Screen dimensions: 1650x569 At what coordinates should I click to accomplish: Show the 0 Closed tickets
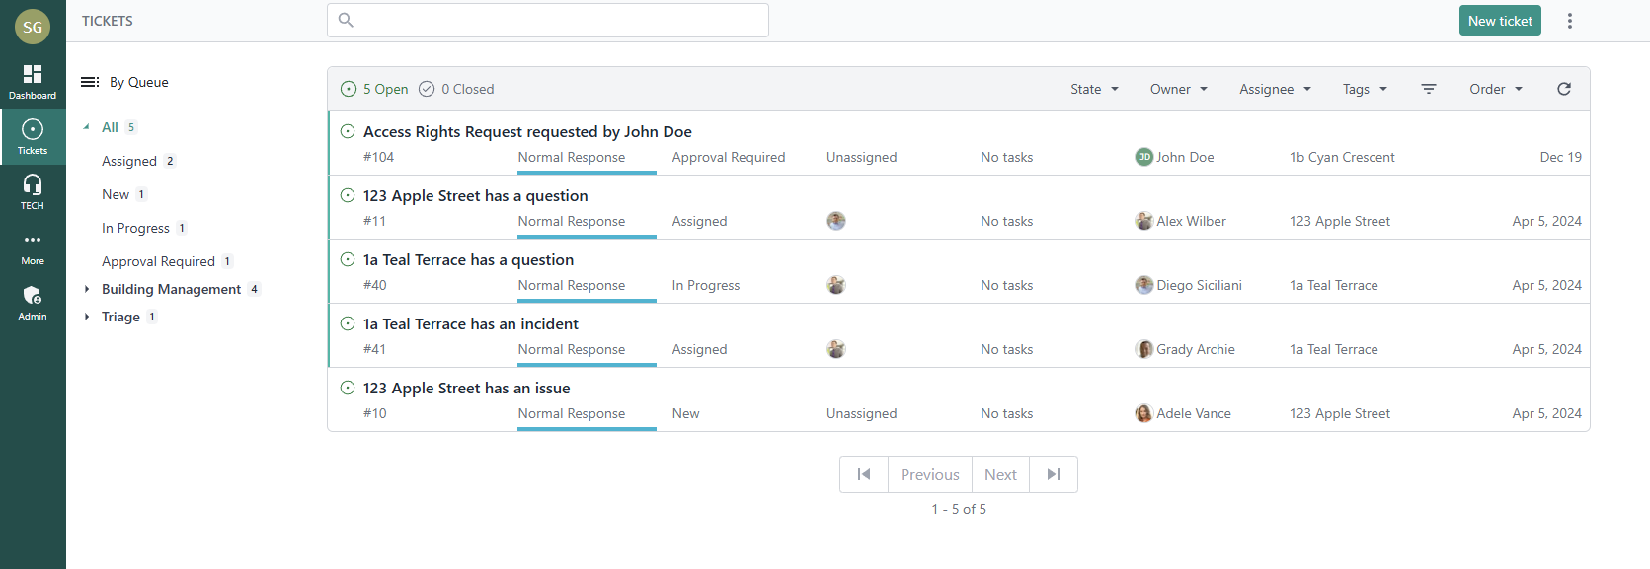click(456, 89)
